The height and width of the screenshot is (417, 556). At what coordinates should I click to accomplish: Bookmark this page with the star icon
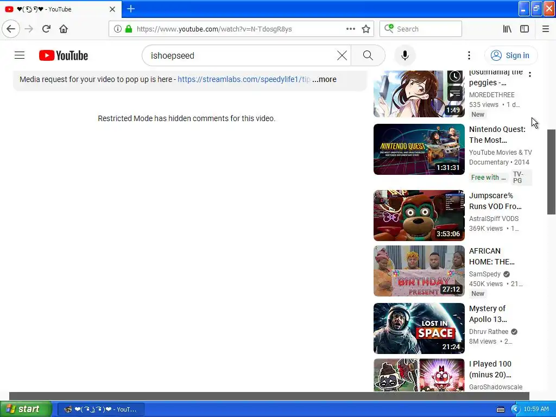point(366,29)
